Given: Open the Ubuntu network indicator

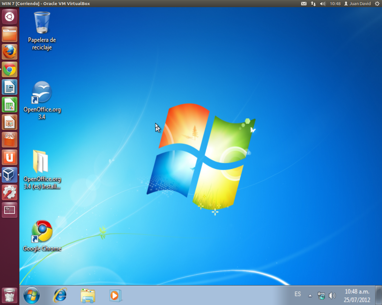Looking at the screenshot, I should tap(313, 4).
